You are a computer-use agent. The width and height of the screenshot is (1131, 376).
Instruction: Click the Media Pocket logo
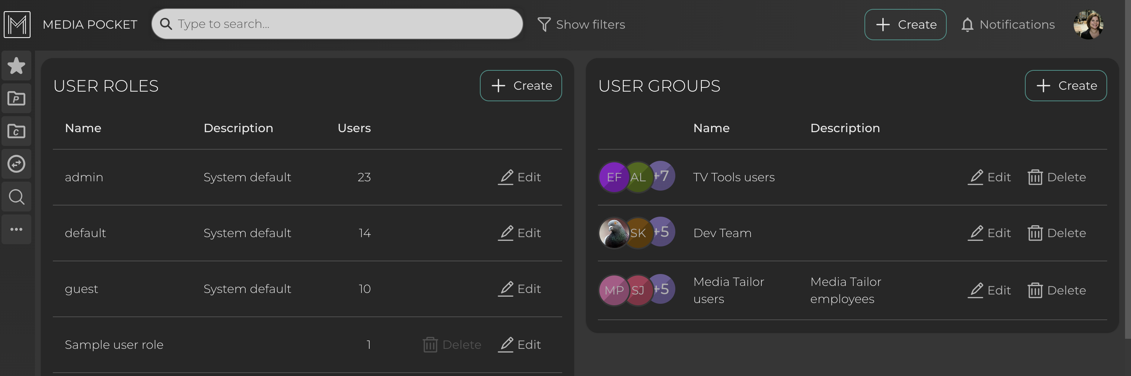pos(17,24)
